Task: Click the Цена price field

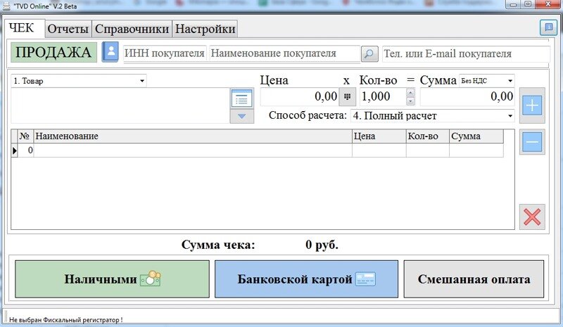Action: coord(300,96)
